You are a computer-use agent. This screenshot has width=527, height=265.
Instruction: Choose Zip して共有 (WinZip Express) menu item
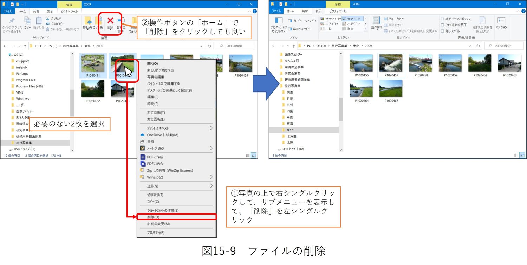click(x=177, y=170)
